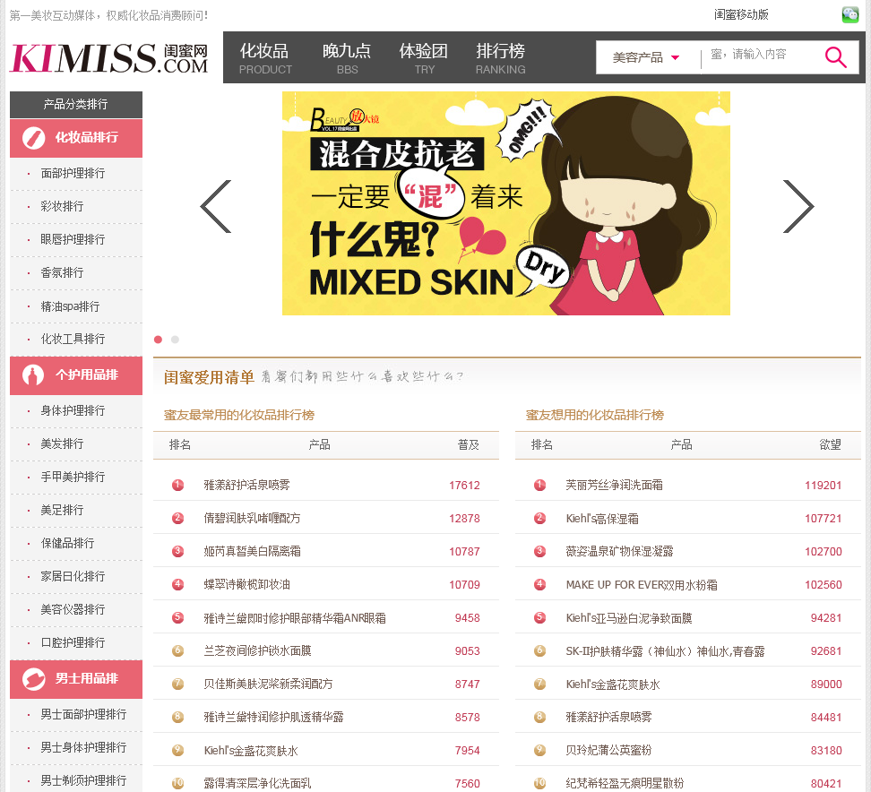Focus the 请输入内容 search field
This screenshot has height=792, width=871.
pyautogui.click(x=758, y=55)
